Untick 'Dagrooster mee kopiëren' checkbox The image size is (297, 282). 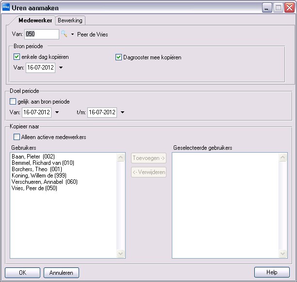(118, 57)
